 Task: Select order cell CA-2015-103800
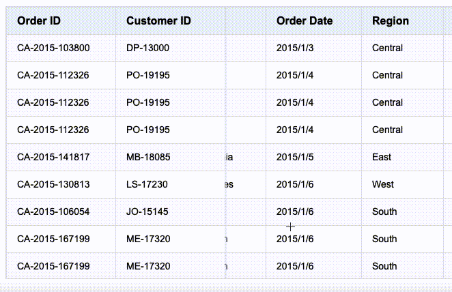click(x=53, y=48)
